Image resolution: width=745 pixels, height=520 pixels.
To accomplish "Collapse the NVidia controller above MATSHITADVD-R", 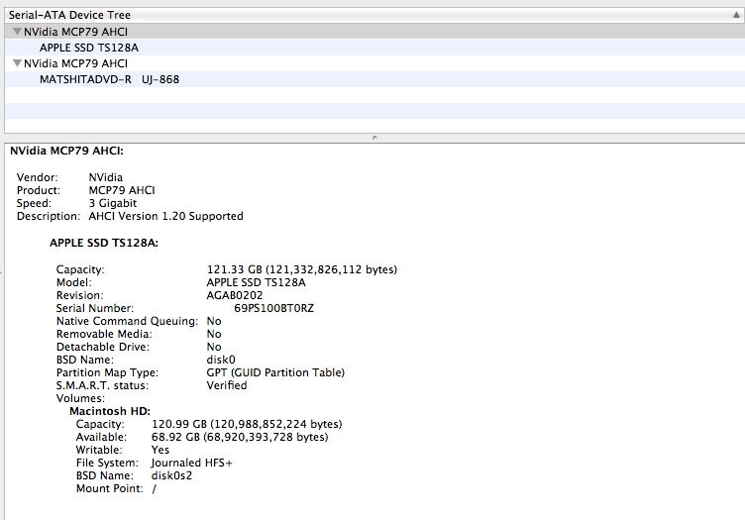I will 17,63.
